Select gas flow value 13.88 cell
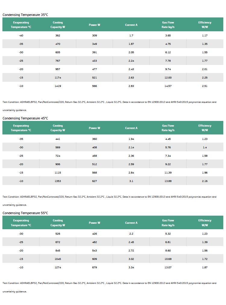The width and height of the screenshot is (226, 305). 168,181
